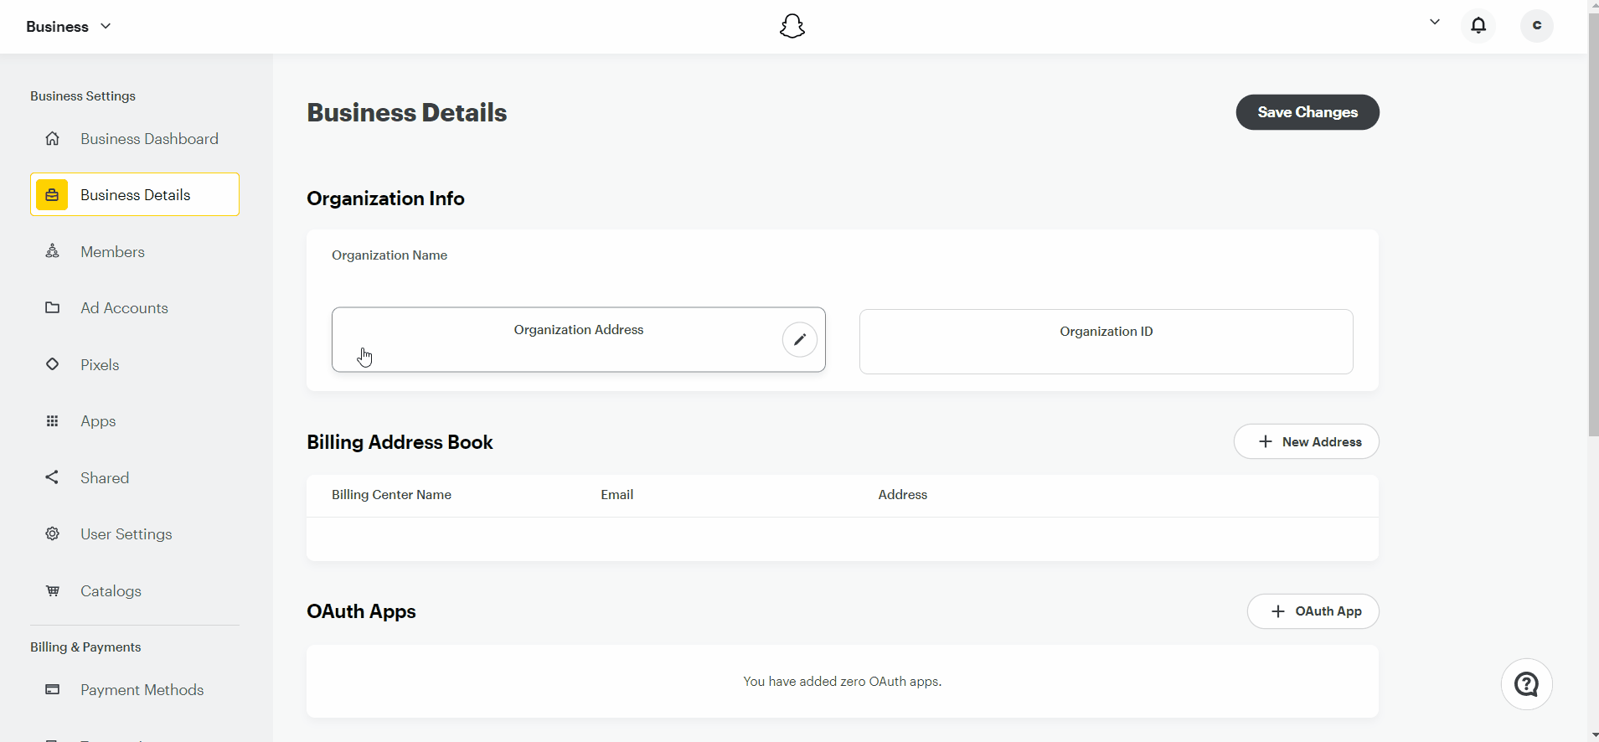Click the Organization Address field
This screenshot has width=1599, height=742.
click(579, 339)
